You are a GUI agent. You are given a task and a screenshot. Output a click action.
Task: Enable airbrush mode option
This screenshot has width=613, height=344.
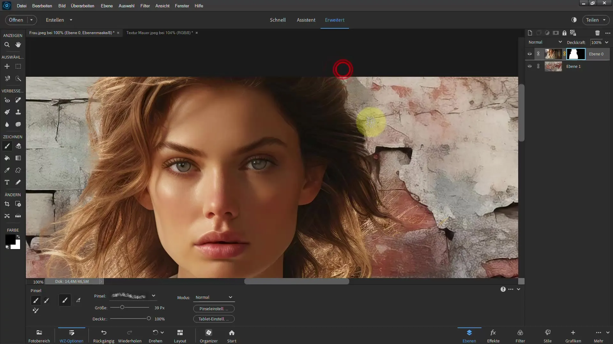point(78,300)
